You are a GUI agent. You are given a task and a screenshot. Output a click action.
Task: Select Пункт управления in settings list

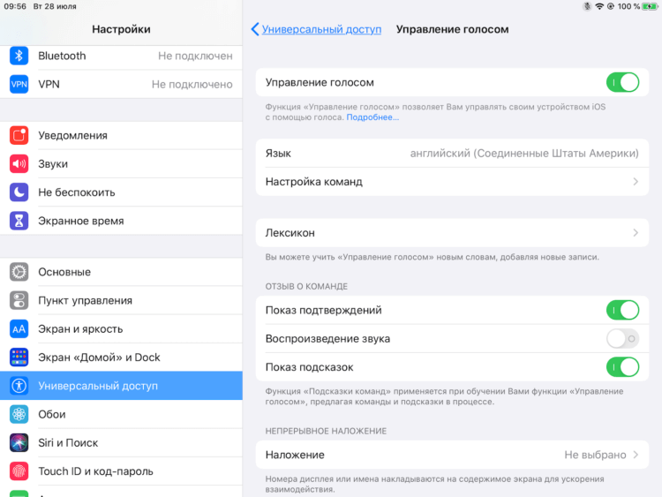tap(121, 300)
